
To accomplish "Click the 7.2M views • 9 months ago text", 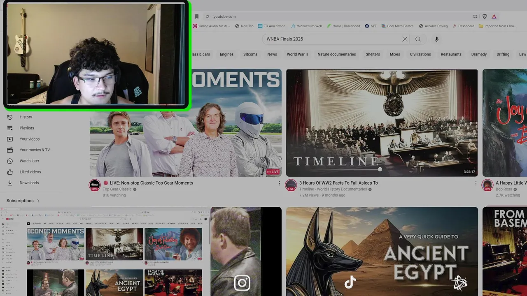I will (x=322, y=195).
